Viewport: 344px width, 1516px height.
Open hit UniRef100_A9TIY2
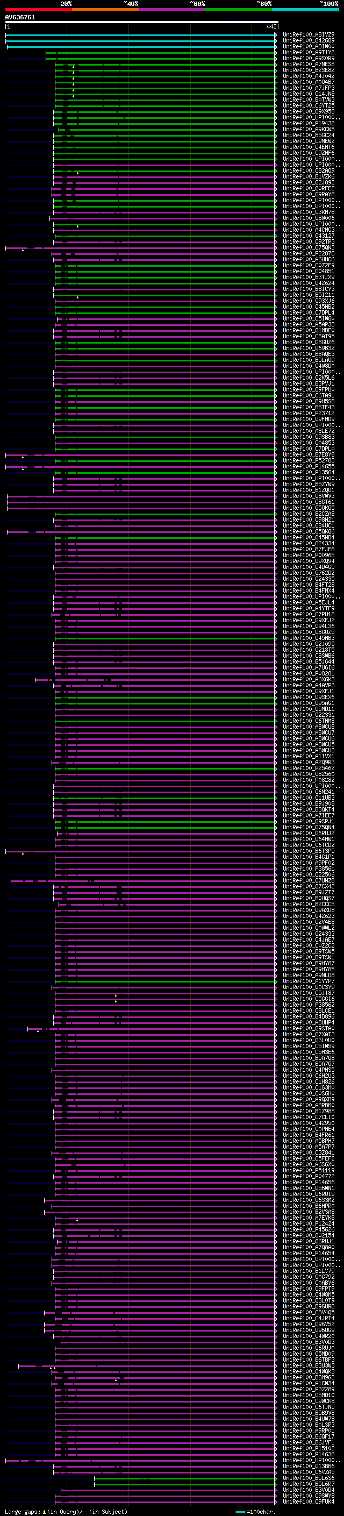309,52
